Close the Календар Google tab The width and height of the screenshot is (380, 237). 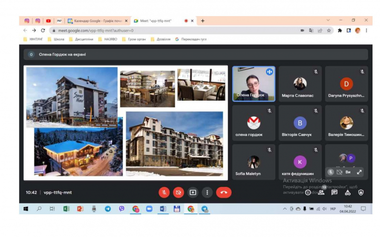126,21
